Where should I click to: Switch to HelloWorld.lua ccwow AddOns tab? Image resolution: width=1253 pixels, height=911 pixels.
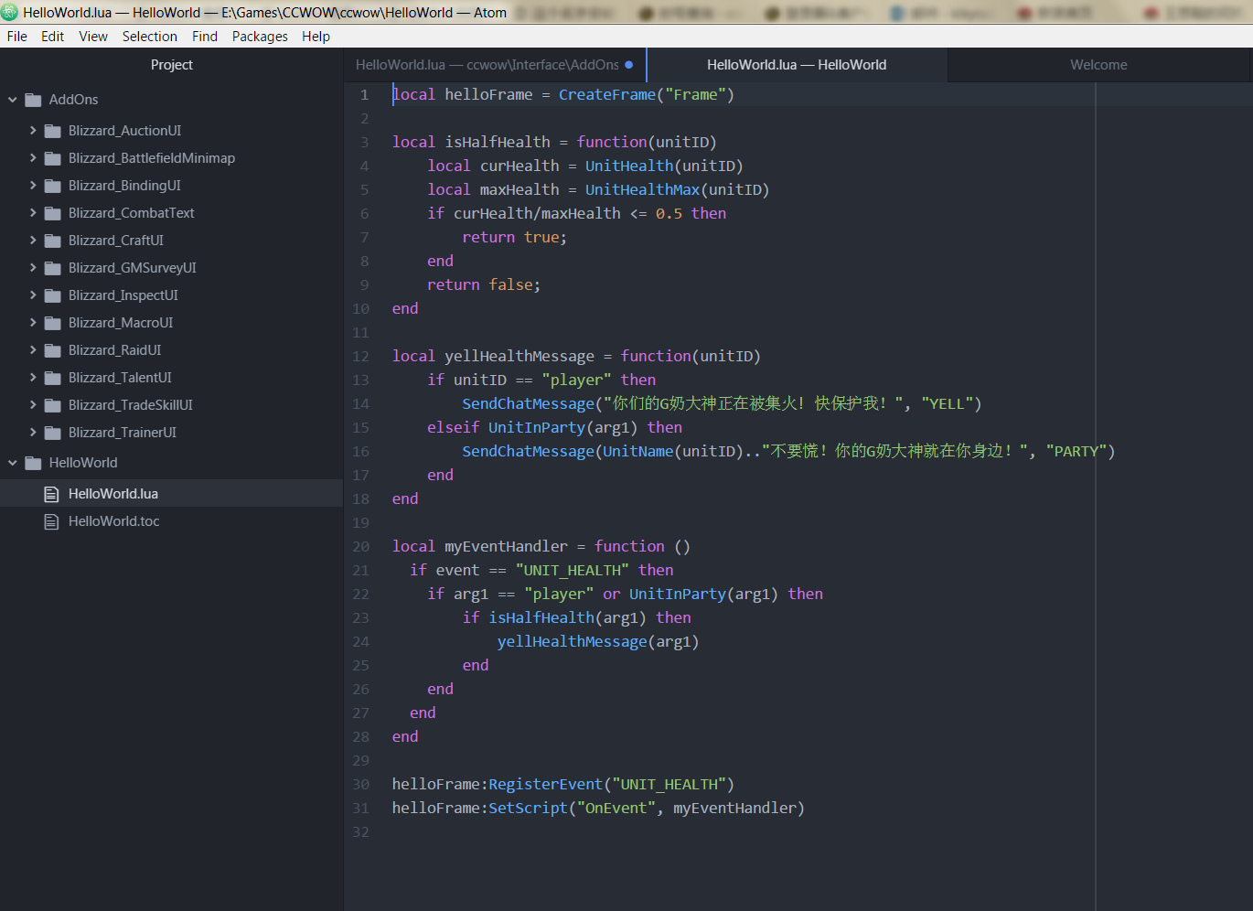pyautogui.click(x=487, y=65)
